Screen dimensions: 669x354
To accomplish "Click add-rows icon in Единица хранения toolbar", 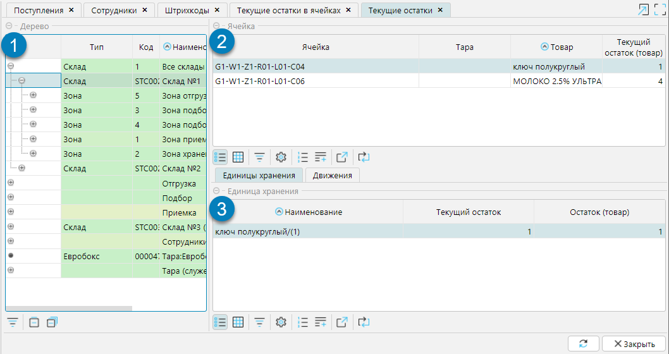I will tap(321, 322).
